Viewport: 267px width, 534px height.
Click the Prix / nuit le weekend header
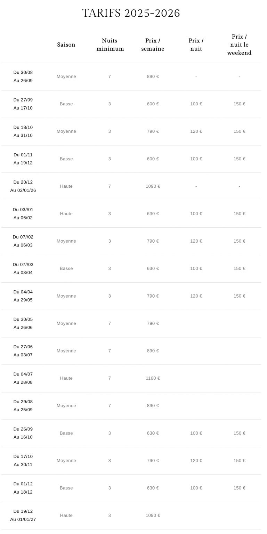click(239, 45)
